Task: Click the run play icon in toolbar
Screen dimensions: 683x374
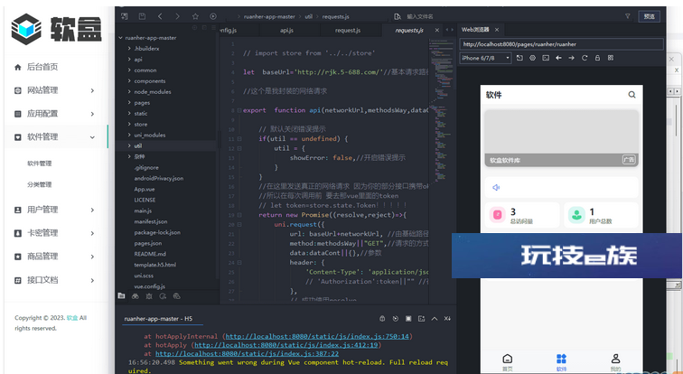Action: click(213, 16)
